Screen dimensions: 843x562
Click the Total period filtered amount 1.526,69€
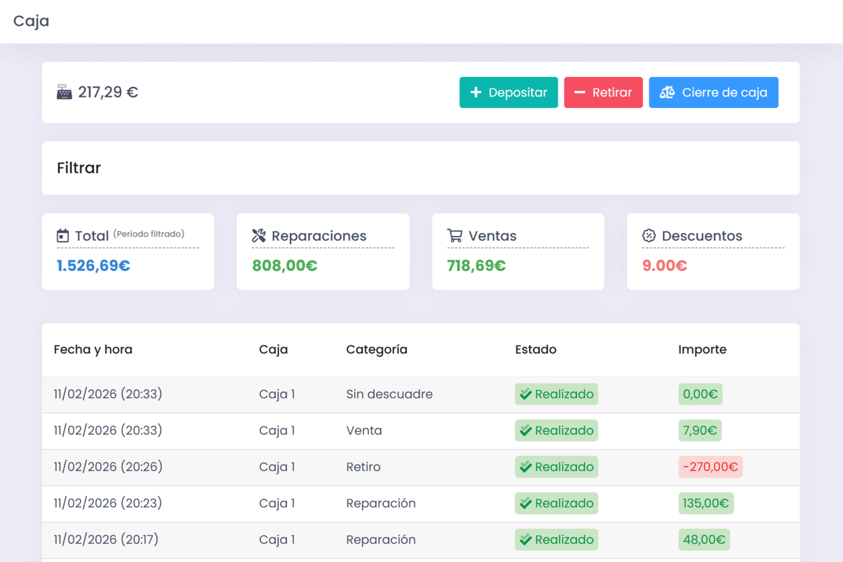pyautogui.click(x=94, y=266)
